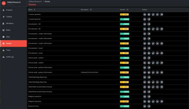Image resolution: width=189 pixels, height=109 pixels.
Task: View the draft 11-point synovitis form
Action: tap(145, 15)
